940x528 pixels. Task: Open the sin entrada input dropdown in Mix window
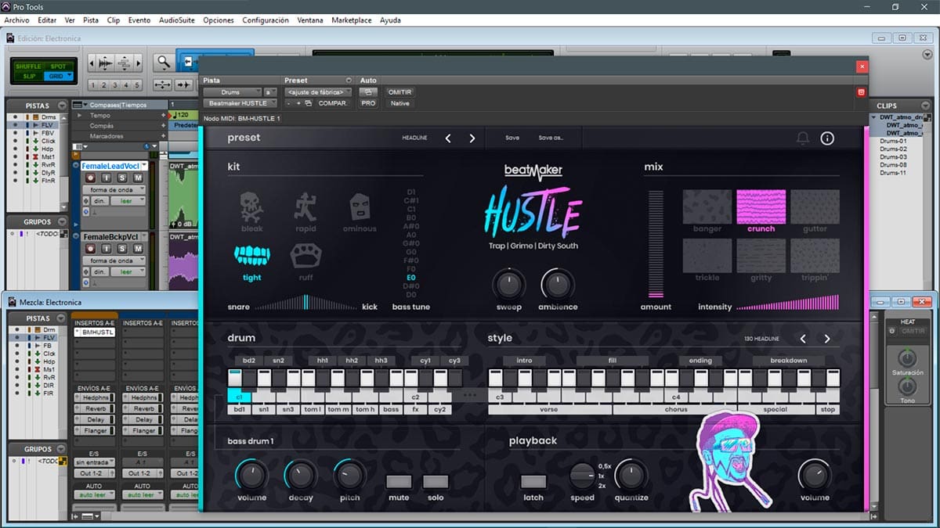click(94, 462)
